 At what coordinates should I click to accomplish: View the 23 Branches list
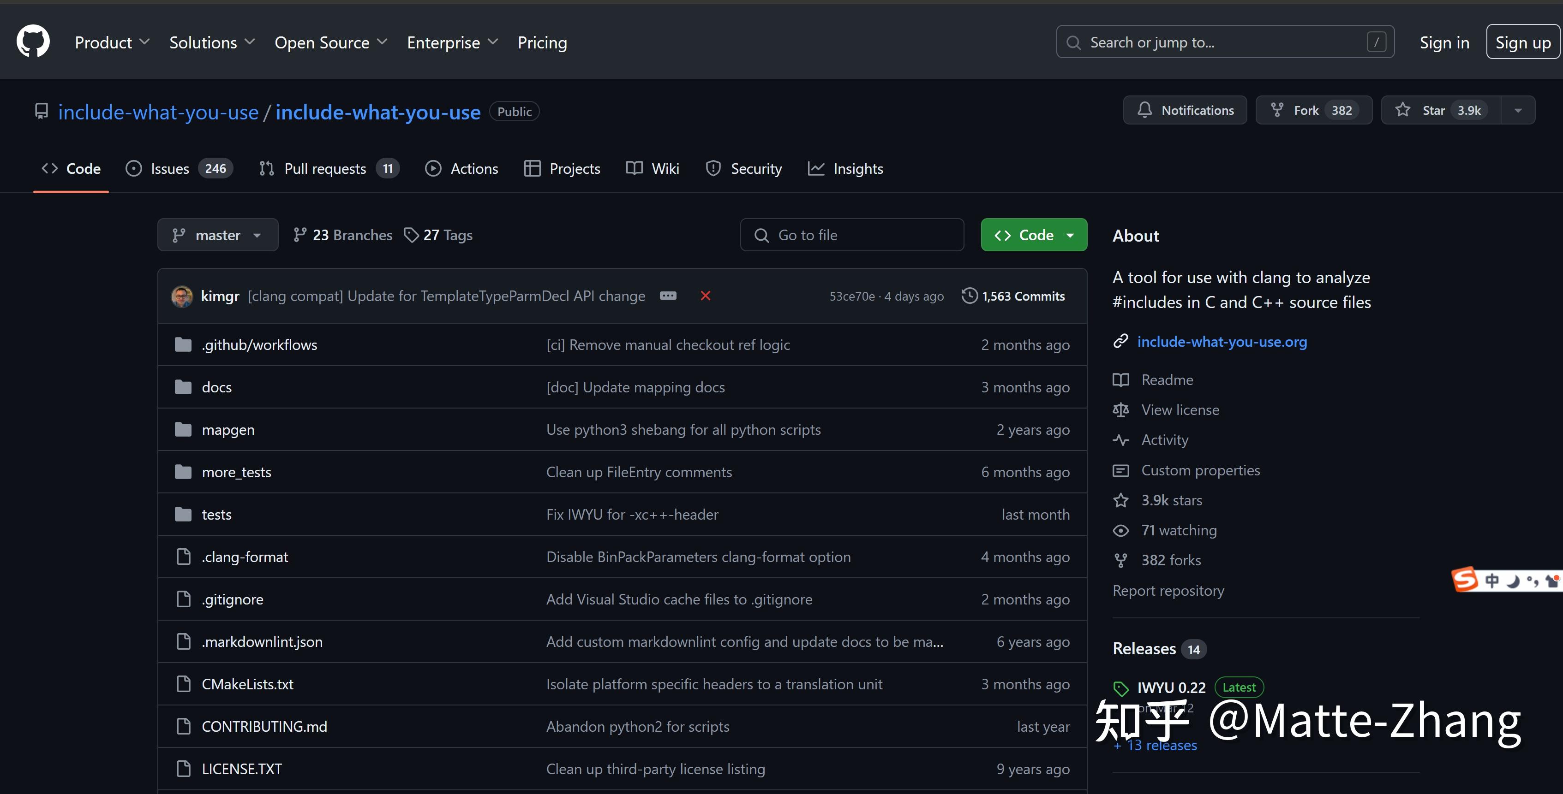(x=343, y=235)
